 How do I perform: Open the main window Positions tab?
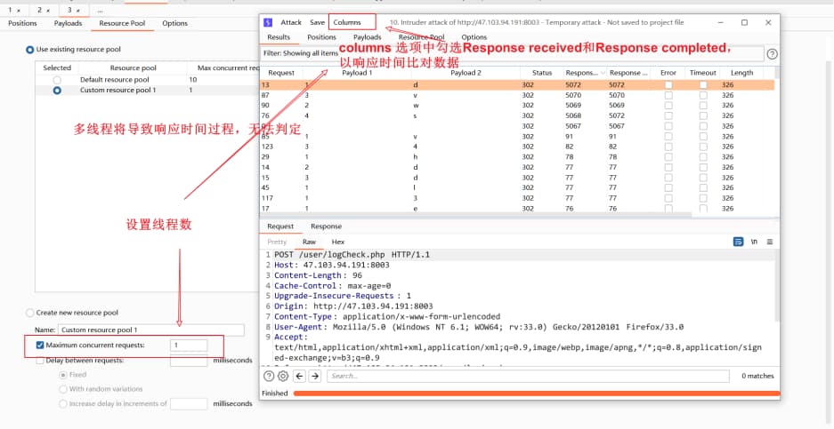22,23
